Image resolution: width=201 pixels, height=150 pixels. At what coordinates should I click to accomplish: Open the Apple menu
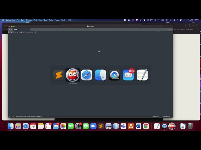pos(3,20)
